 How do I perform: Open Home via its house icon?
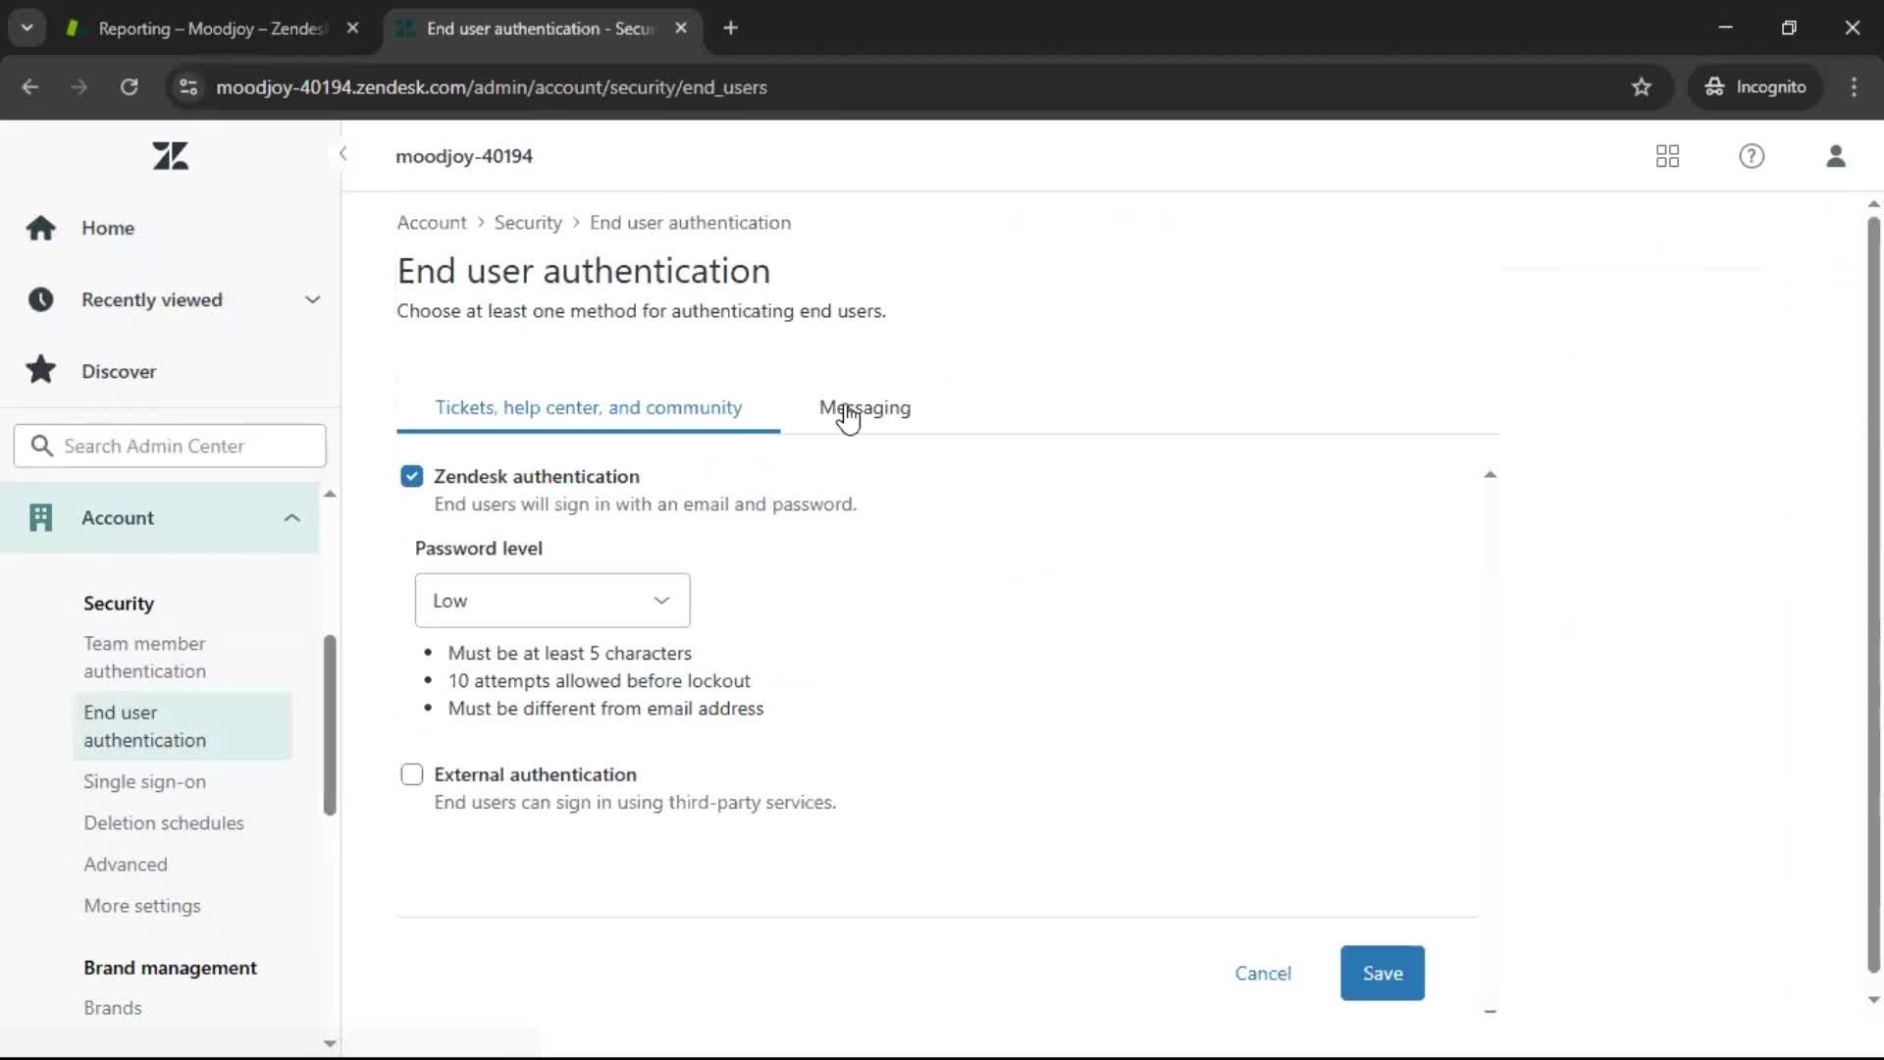[41, 228]
